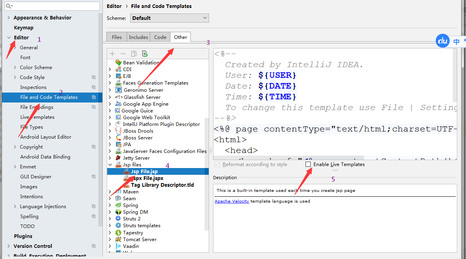Click the settings tree vertical scrollbar
Image resolution: width=466 pixels, height=259 pixels.
[100, 120]
